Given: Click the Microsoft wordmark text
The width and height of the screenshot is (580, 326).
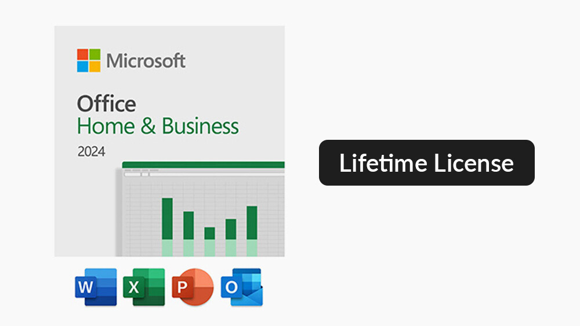Looking at the screenshot, I should [x=146, y=60].
